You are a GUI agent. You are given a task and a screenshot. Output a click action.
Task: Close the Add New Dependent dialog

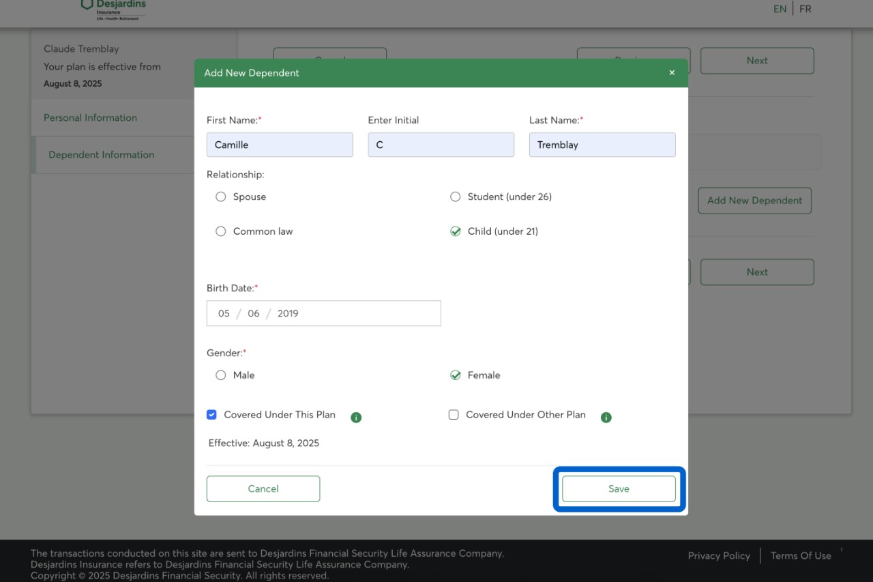coord(672,73)
